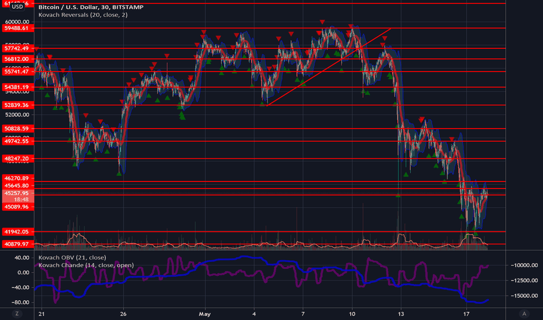Click the -80.00 Chande scale value
Screen dimensions: 543x320
tap(20, 303)
